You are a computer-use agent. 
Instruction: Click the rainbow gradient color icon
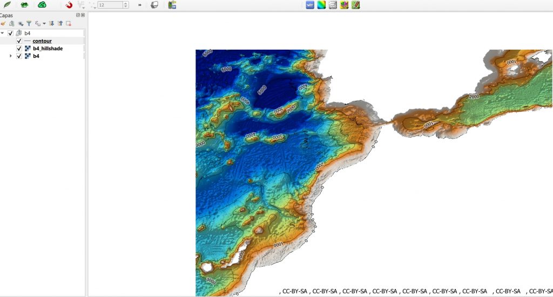pos(321,5)
